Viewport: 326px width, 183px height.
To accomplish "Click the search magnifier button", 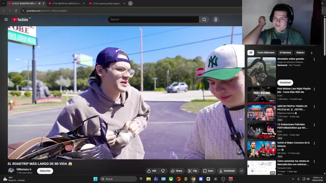I will tap(204, 20).
